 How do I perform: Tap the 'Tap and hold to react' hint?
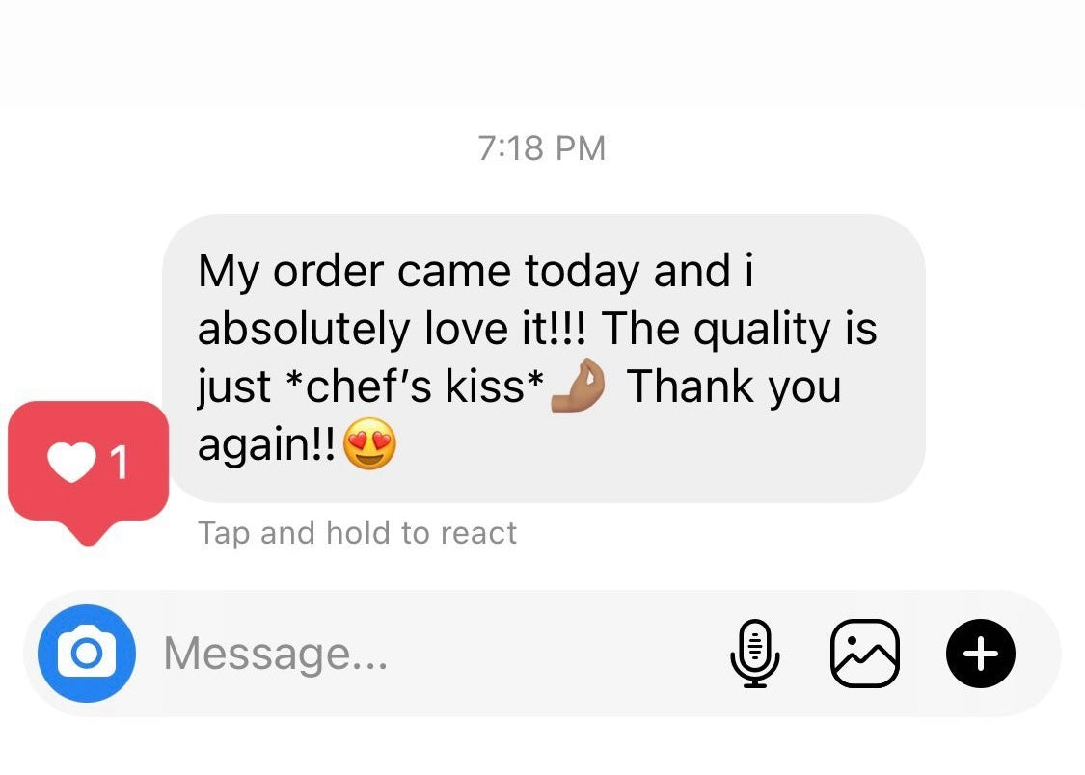pyautogui.click(x=357, y=533)
